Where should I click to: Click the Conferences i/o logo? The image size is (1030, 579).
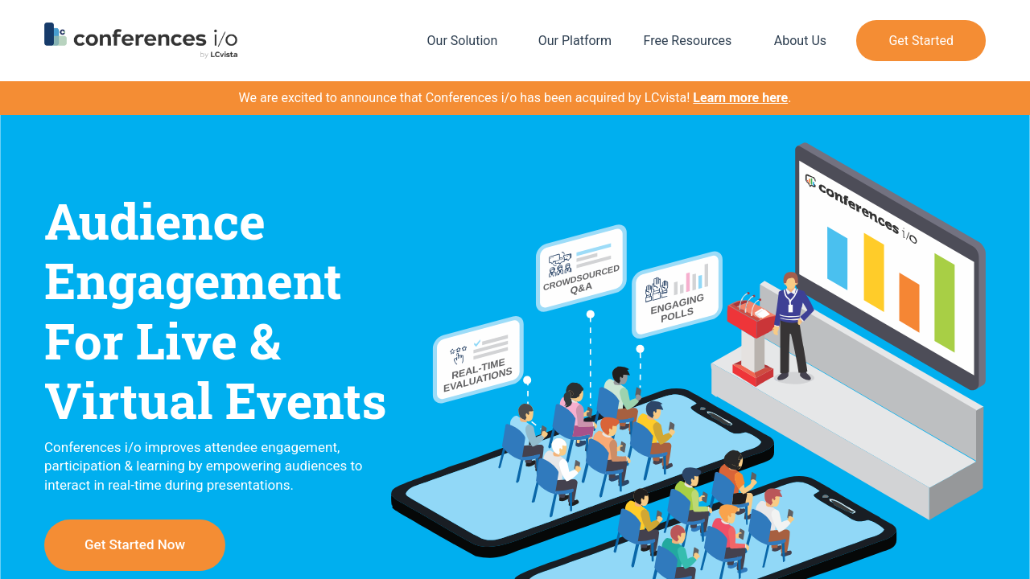pos(141,40)
